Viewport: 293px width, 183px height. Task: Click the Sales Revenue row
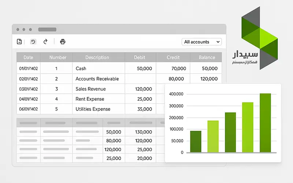tap(90, 89)
